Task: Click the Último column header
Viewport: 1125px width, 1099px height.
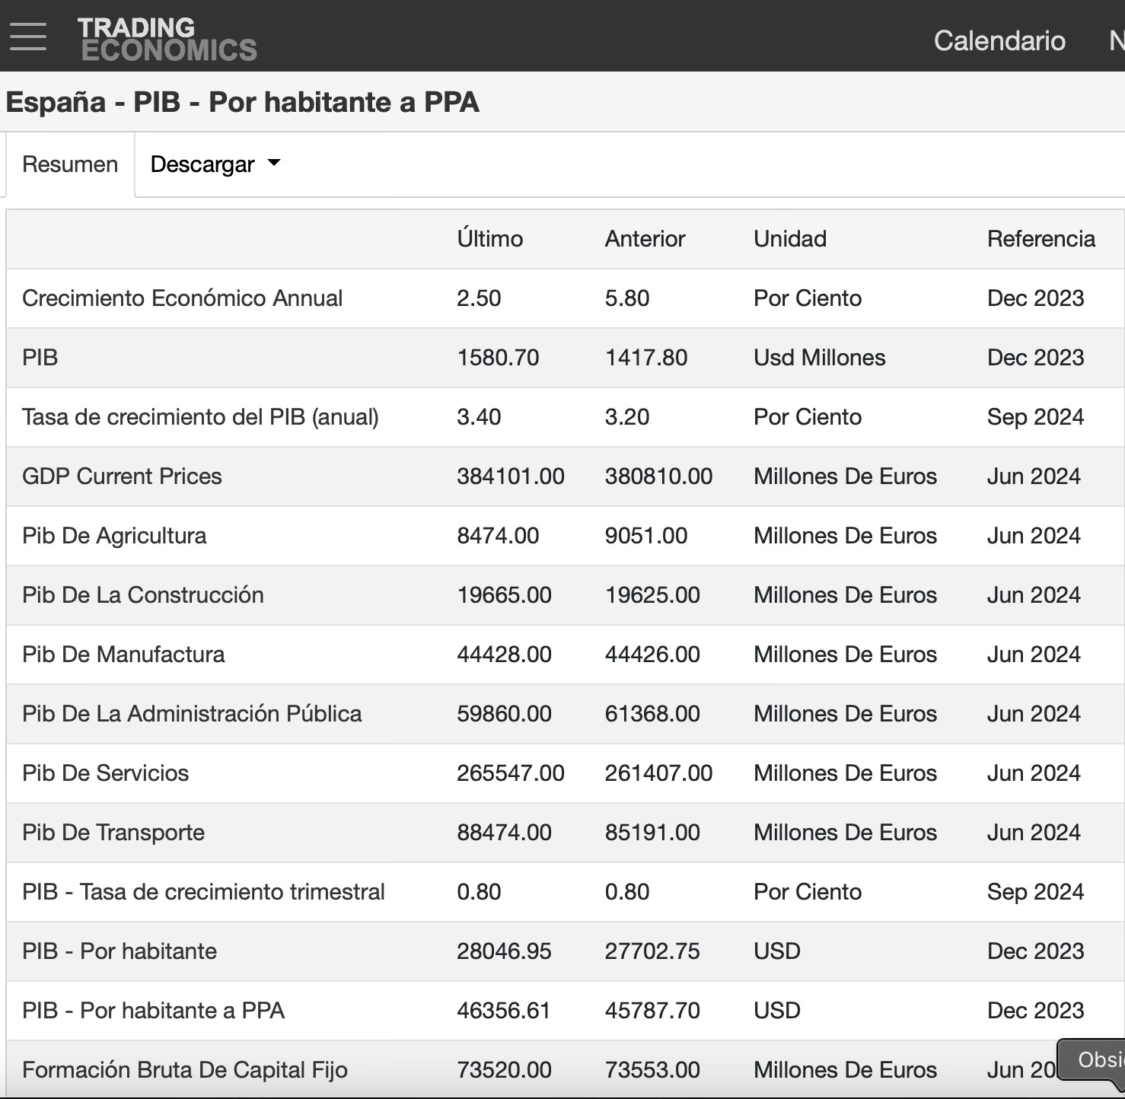Action: [490, 237]
